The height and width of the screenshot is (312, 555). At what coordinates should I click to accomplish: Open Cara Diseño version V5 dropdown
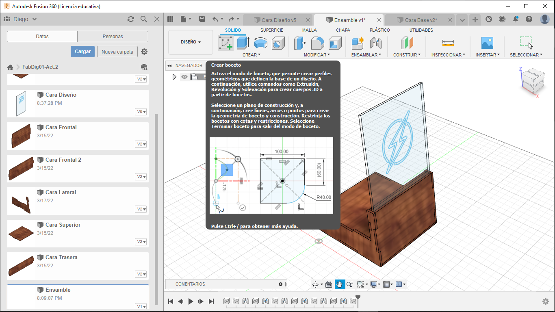pyautogui.click(x=141, y=112)
